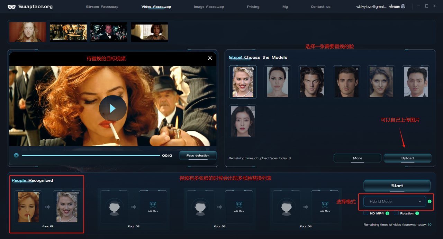This screenshot has height=239, width=443.
Task: Click the Face 04 avatar placeholder
Action: (287, 207)
